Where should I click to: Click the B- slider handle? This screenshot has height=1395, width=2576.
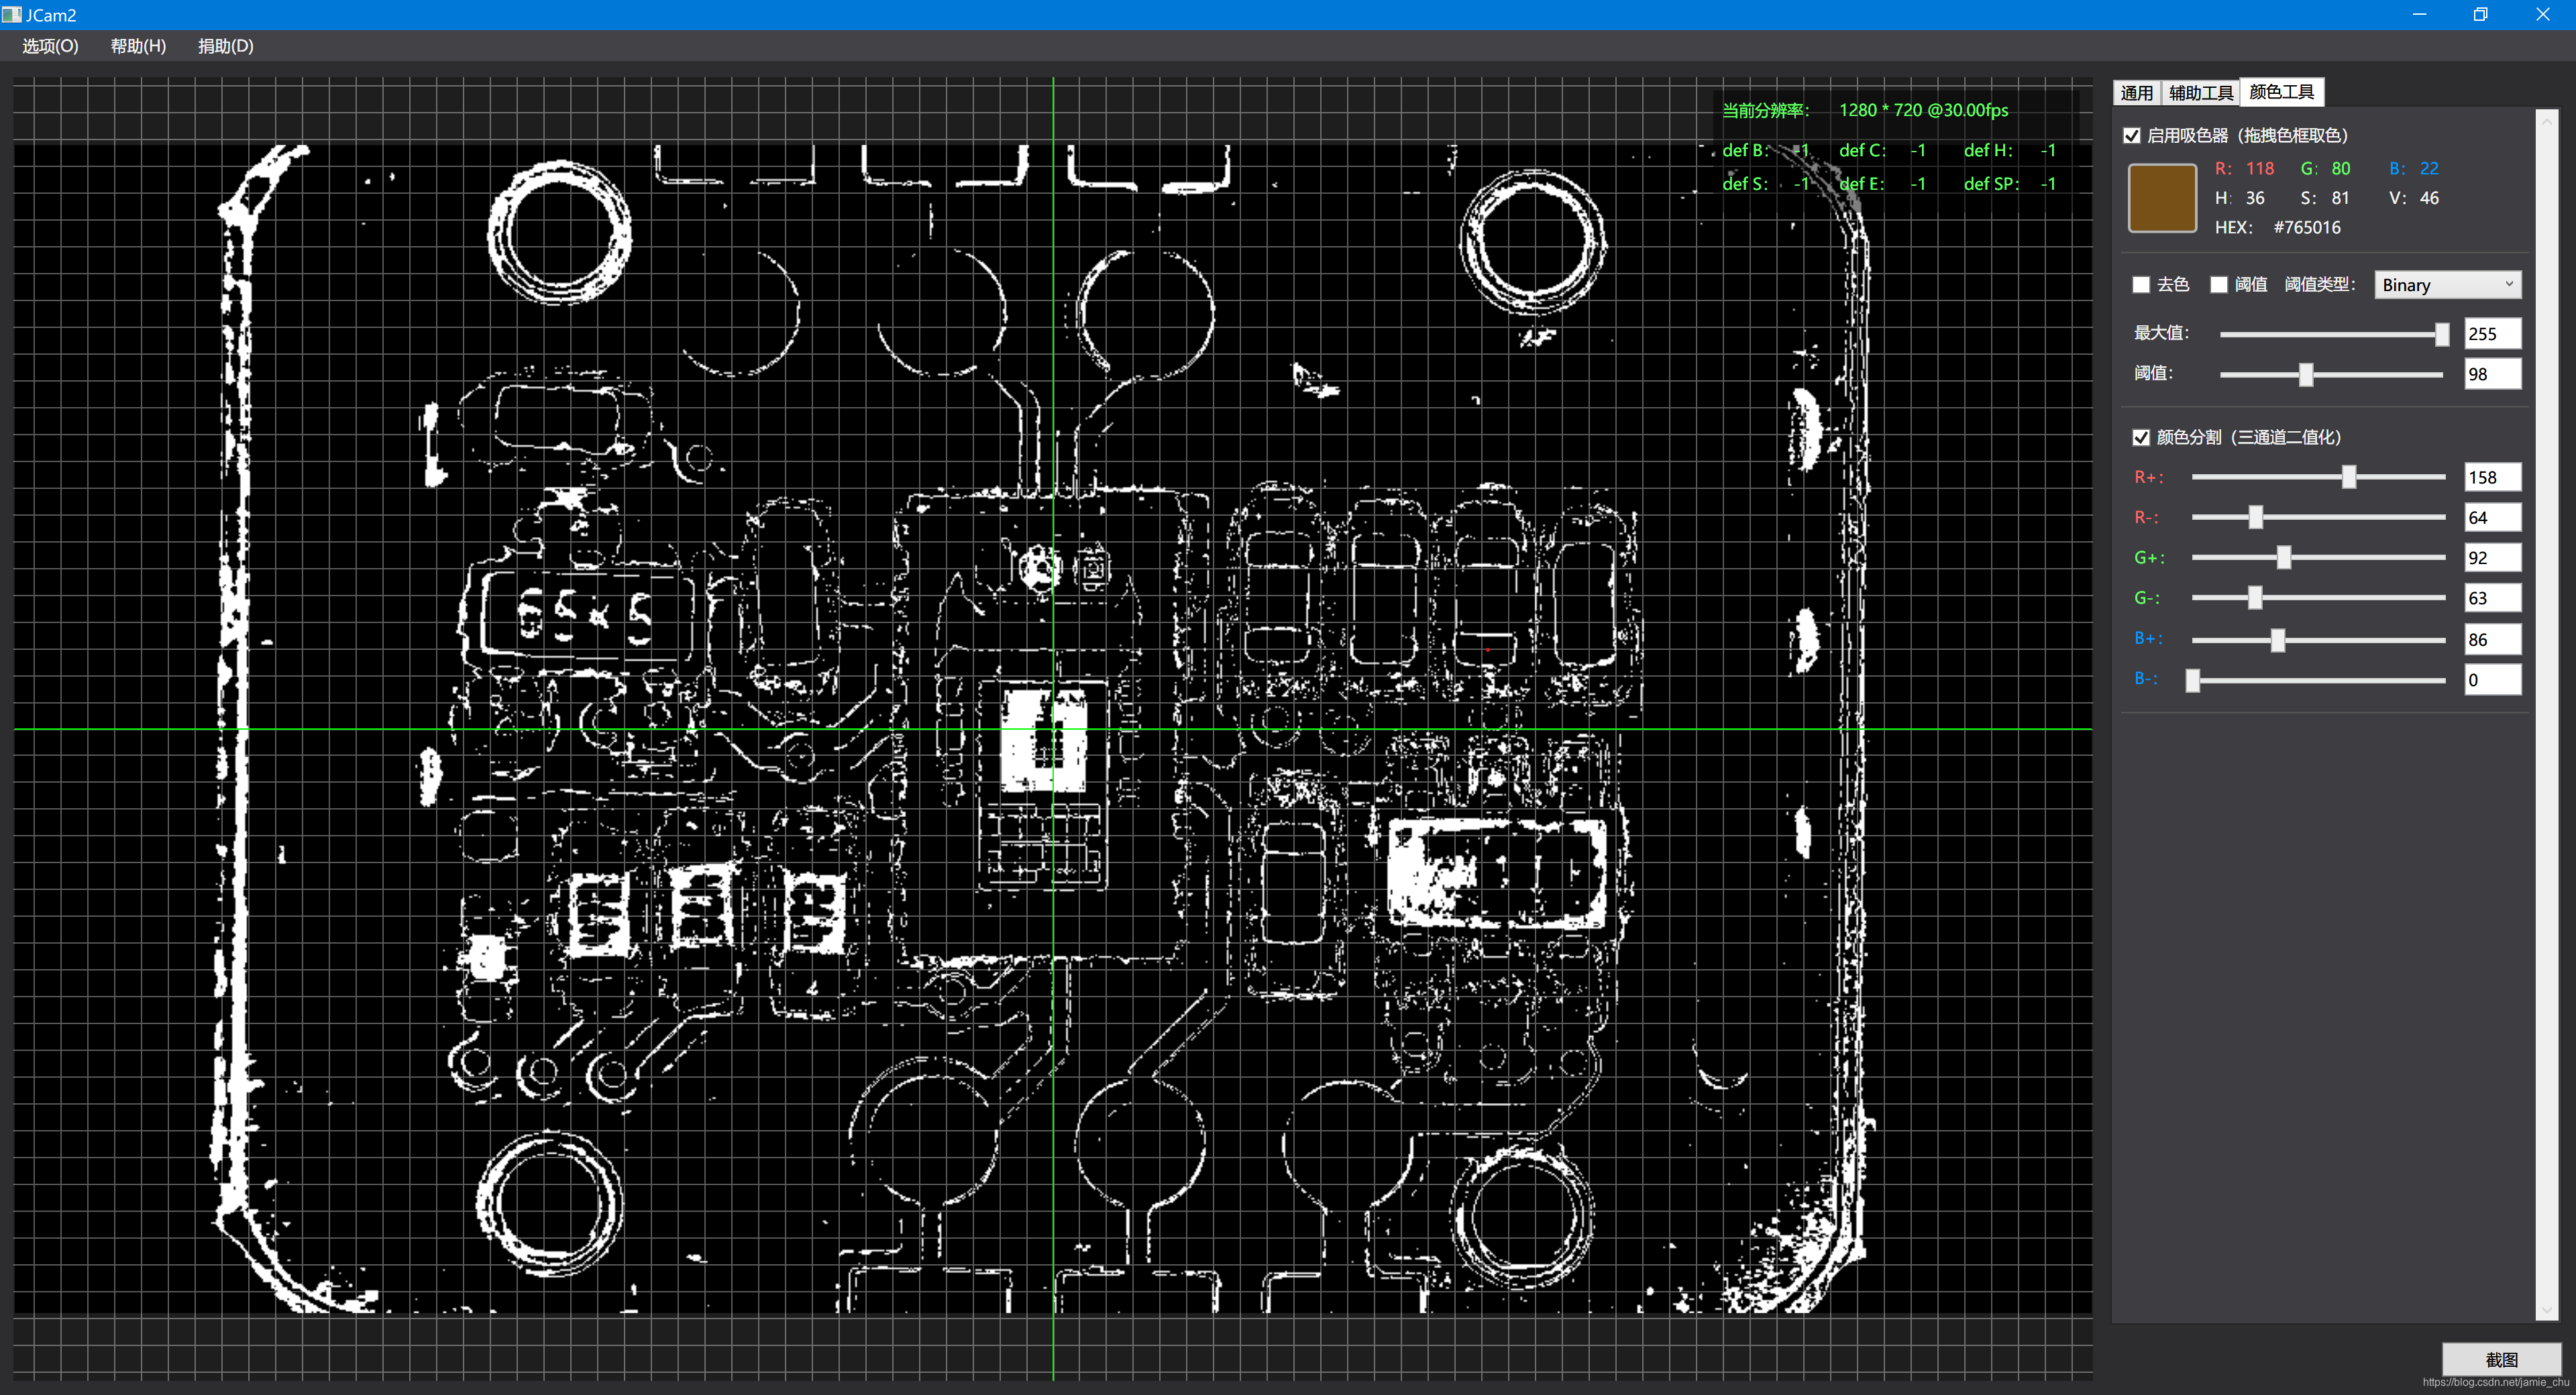click(2193, 681)
